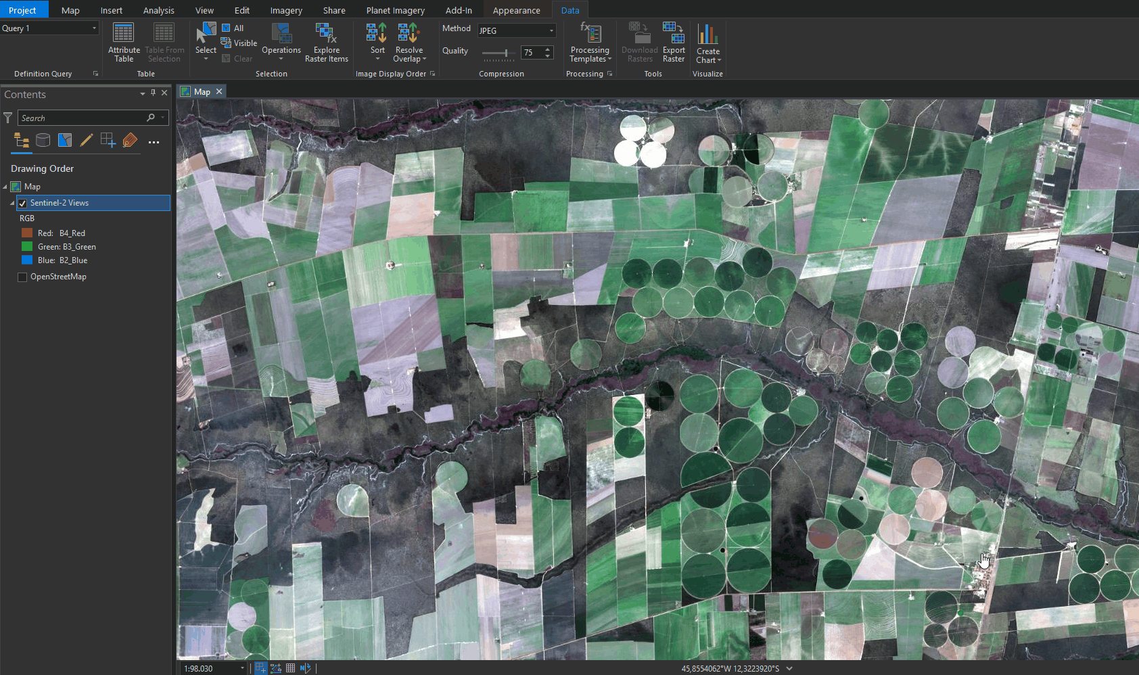Open Definition Query group dialog launcher

pyautogui.click(x=95, y=74)
